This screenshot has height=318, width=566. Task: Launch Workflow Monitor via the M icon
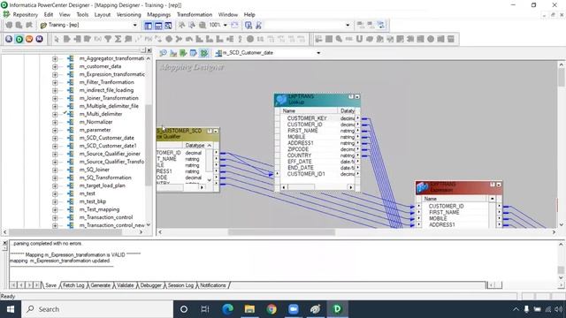39,39
